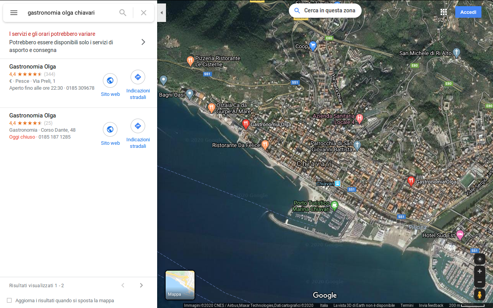This screenshot has height=308, width=493.
Task: Zoom out the map with minus button
Action: coord(480,282)
